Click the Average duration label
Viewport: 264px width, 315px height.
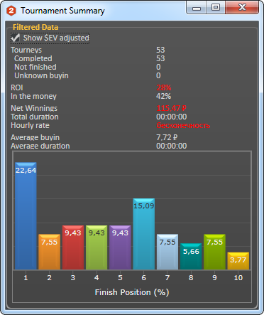(40, 146)
